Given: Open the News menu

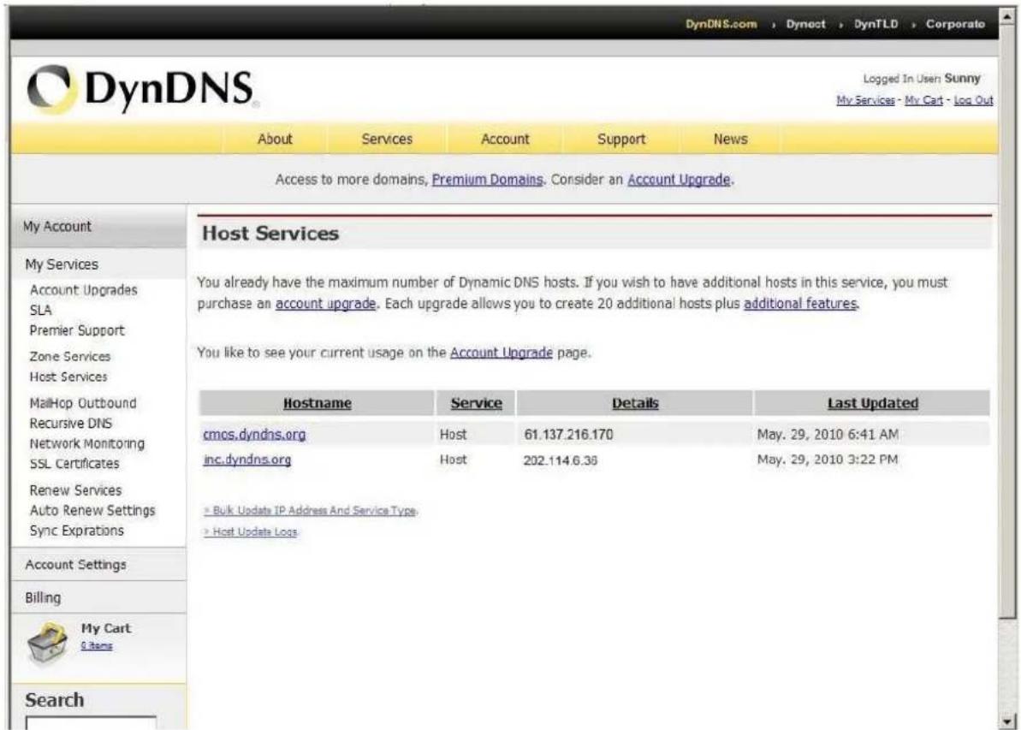Looking at the screenshot, I should click(x=730, y=139).
